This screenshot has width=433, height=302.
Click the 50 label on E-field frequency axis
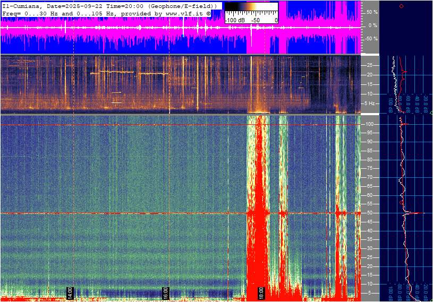pos(369,213)
